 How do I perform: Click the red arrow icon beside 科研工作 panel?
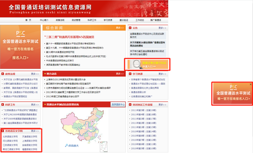pos(3,105)
